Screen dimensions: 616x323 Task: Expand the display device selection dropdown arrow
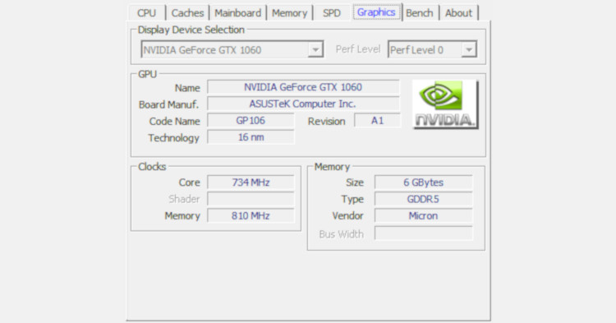click(315, 50)
